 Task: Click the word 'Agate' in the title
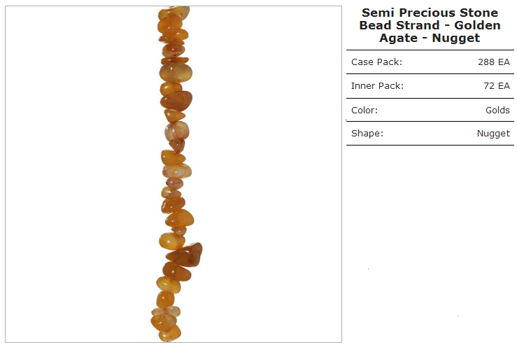[x=398, y=38]
